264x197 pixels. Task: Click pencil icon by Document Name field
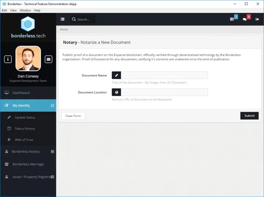coord(116,75)
